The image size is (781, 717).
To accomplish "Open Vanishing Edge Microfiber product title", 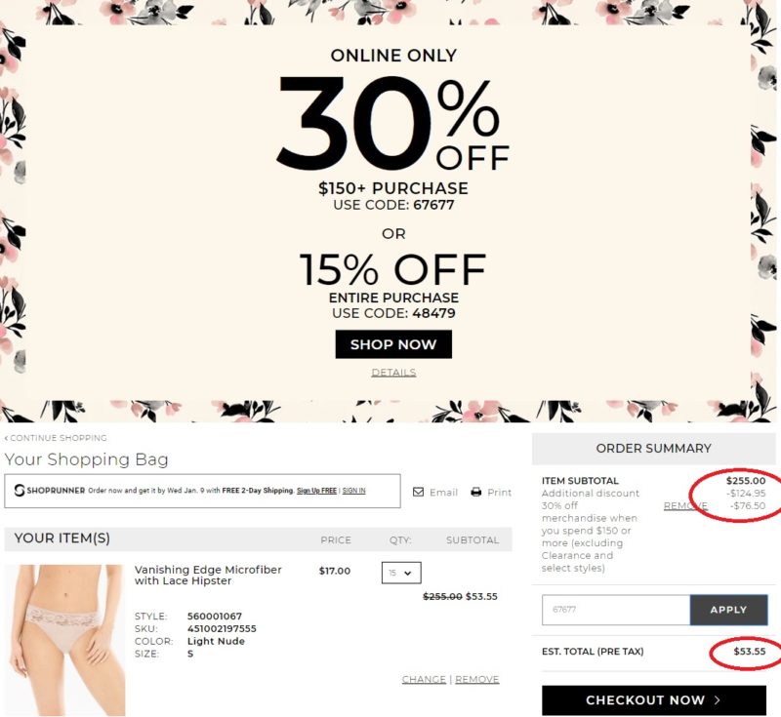I will (x=208, y=576).
